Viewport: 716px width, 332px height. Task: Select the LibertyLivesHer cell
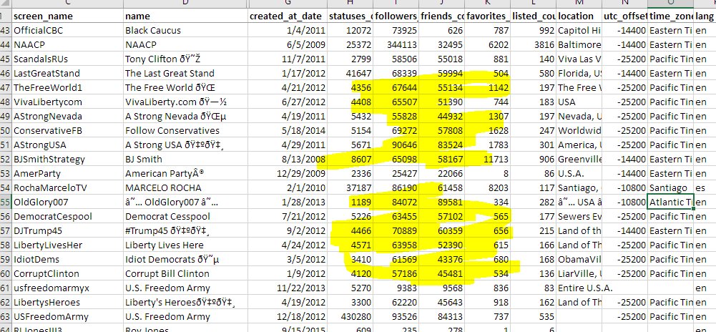pyautogui.click(x=67, y=245)
